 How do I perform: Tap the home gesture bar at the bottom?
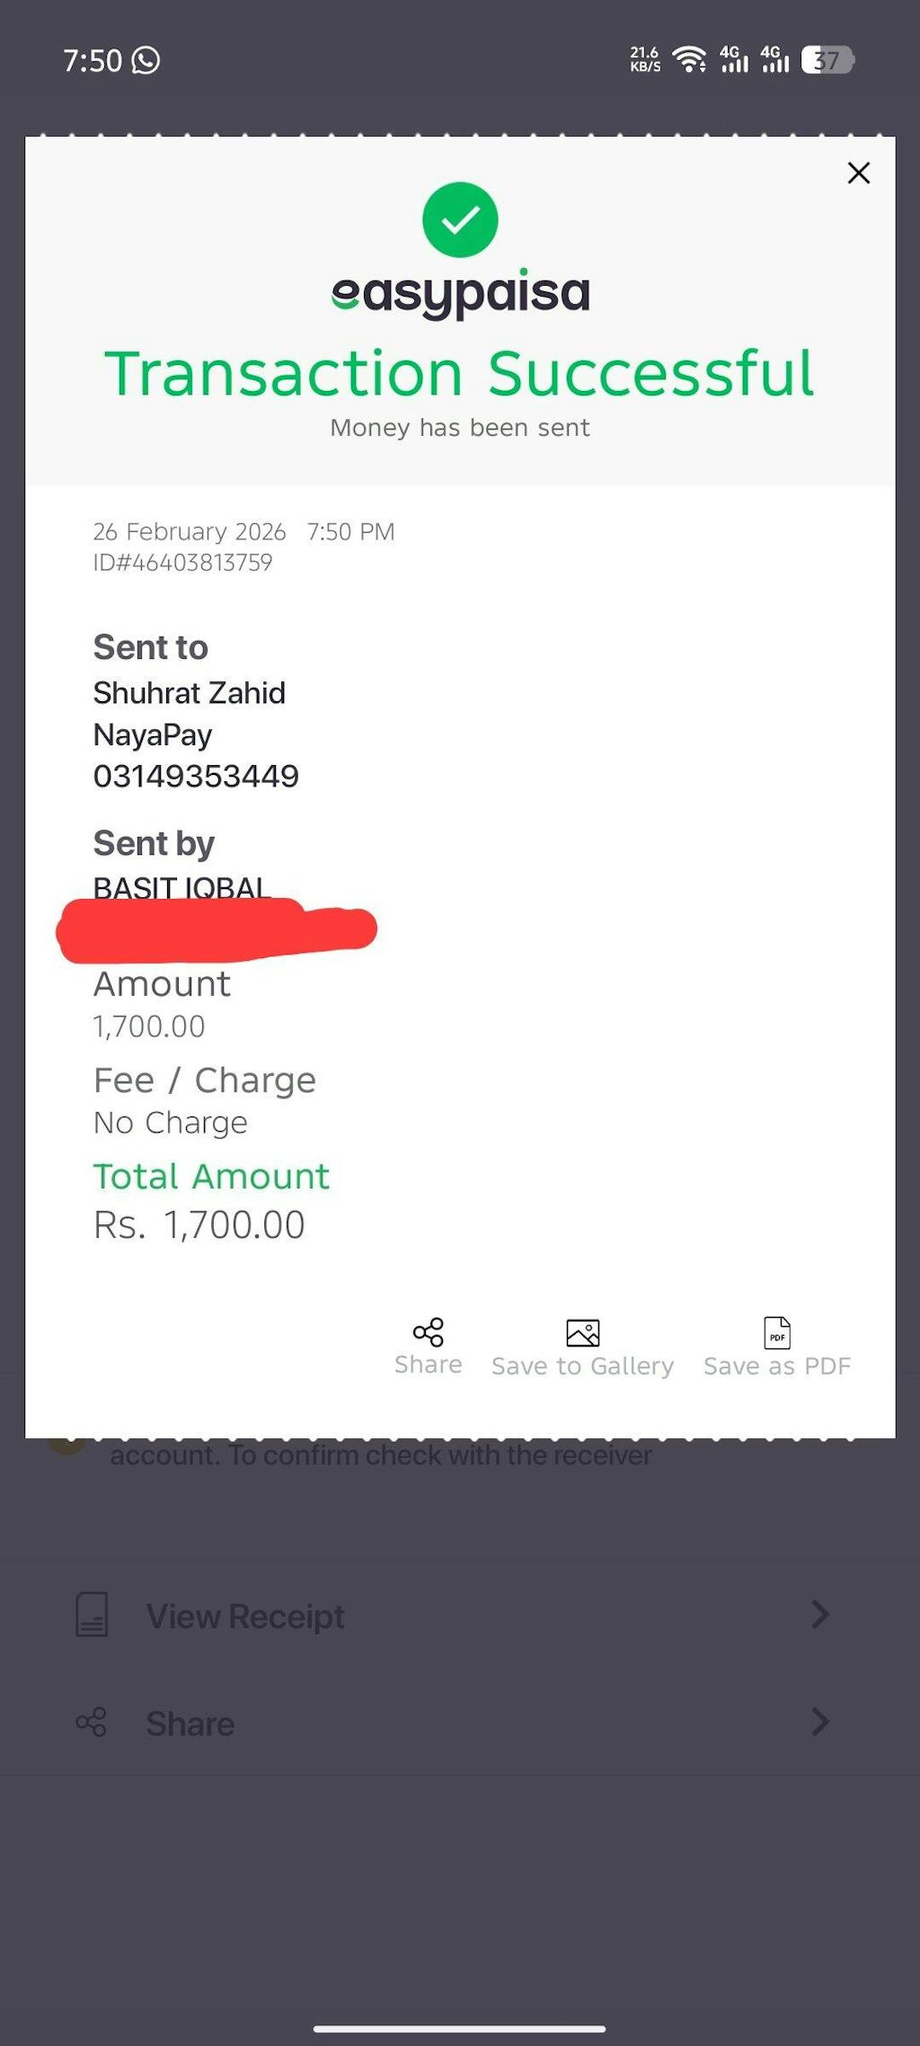[x=460, y=2029]
